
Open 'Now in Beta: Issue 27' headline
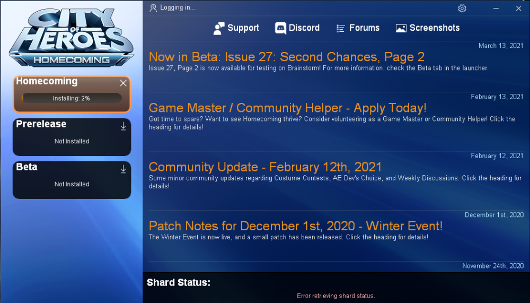pos(287,57)
